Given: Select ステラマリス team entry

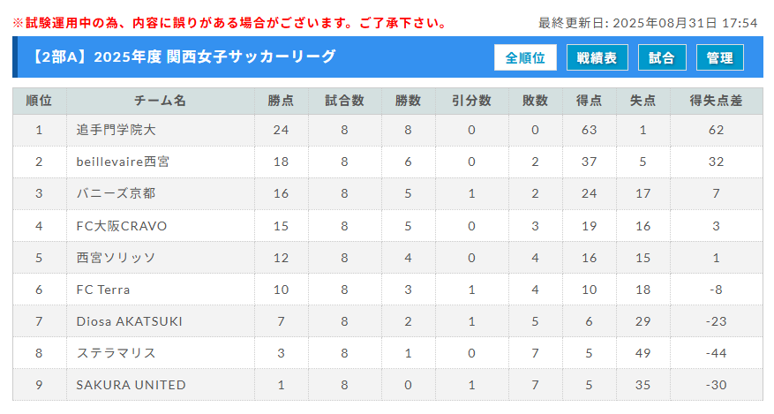Looking at the screenshot, I should (116, 353).
